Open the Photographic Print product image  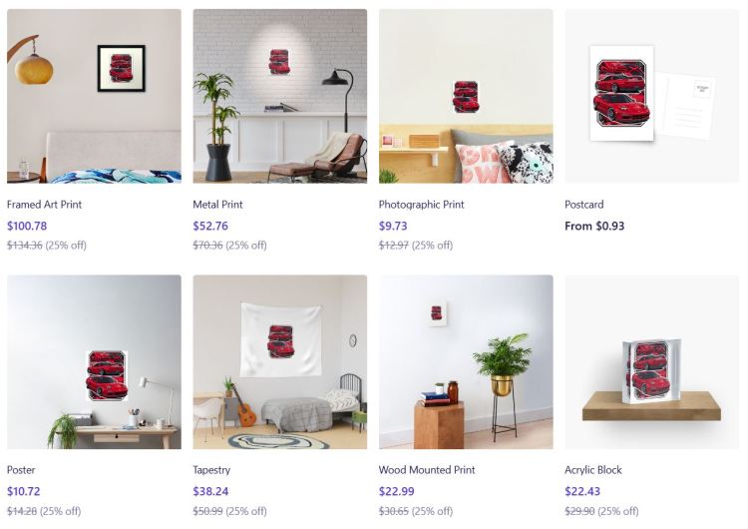tap(466, 96)
